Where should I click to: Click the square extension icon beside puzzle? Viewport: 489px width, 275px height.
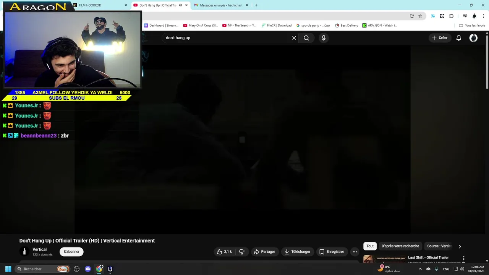tap(442, 16)
